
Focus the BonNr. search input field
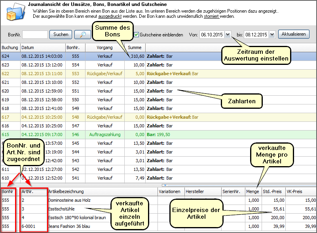[35, 35]
